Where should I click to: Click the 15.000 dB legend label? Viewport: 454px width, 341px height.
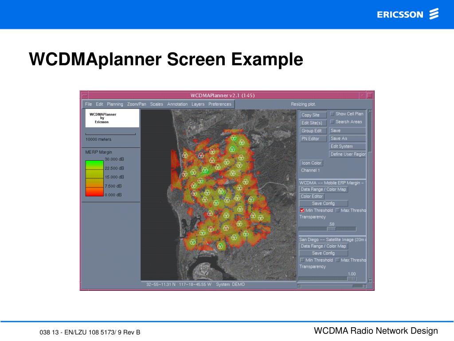(x=114, y=177)
